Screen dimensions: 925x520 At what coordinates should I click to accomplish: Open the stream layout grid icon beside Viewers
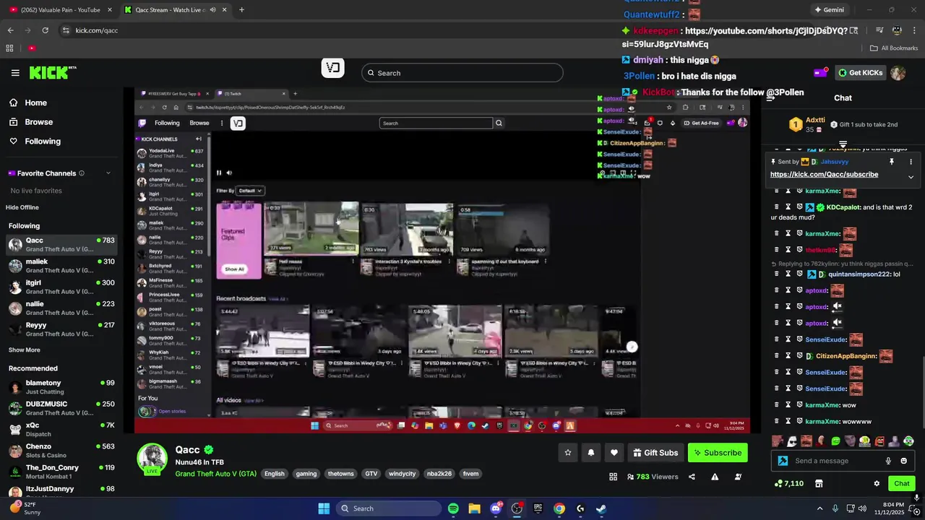tap(613, 477)
